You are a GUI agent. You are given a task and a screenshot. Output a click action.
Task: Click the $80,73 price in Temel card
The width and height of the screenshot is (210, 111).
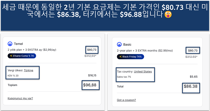(91, 49)
